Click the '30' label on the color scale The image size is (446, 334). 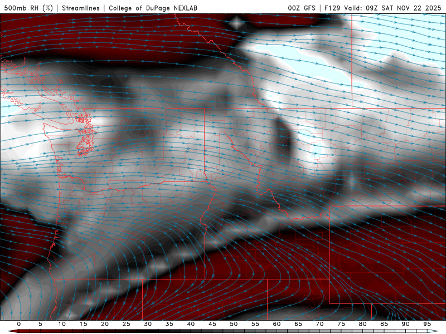[x=148, y=324]
